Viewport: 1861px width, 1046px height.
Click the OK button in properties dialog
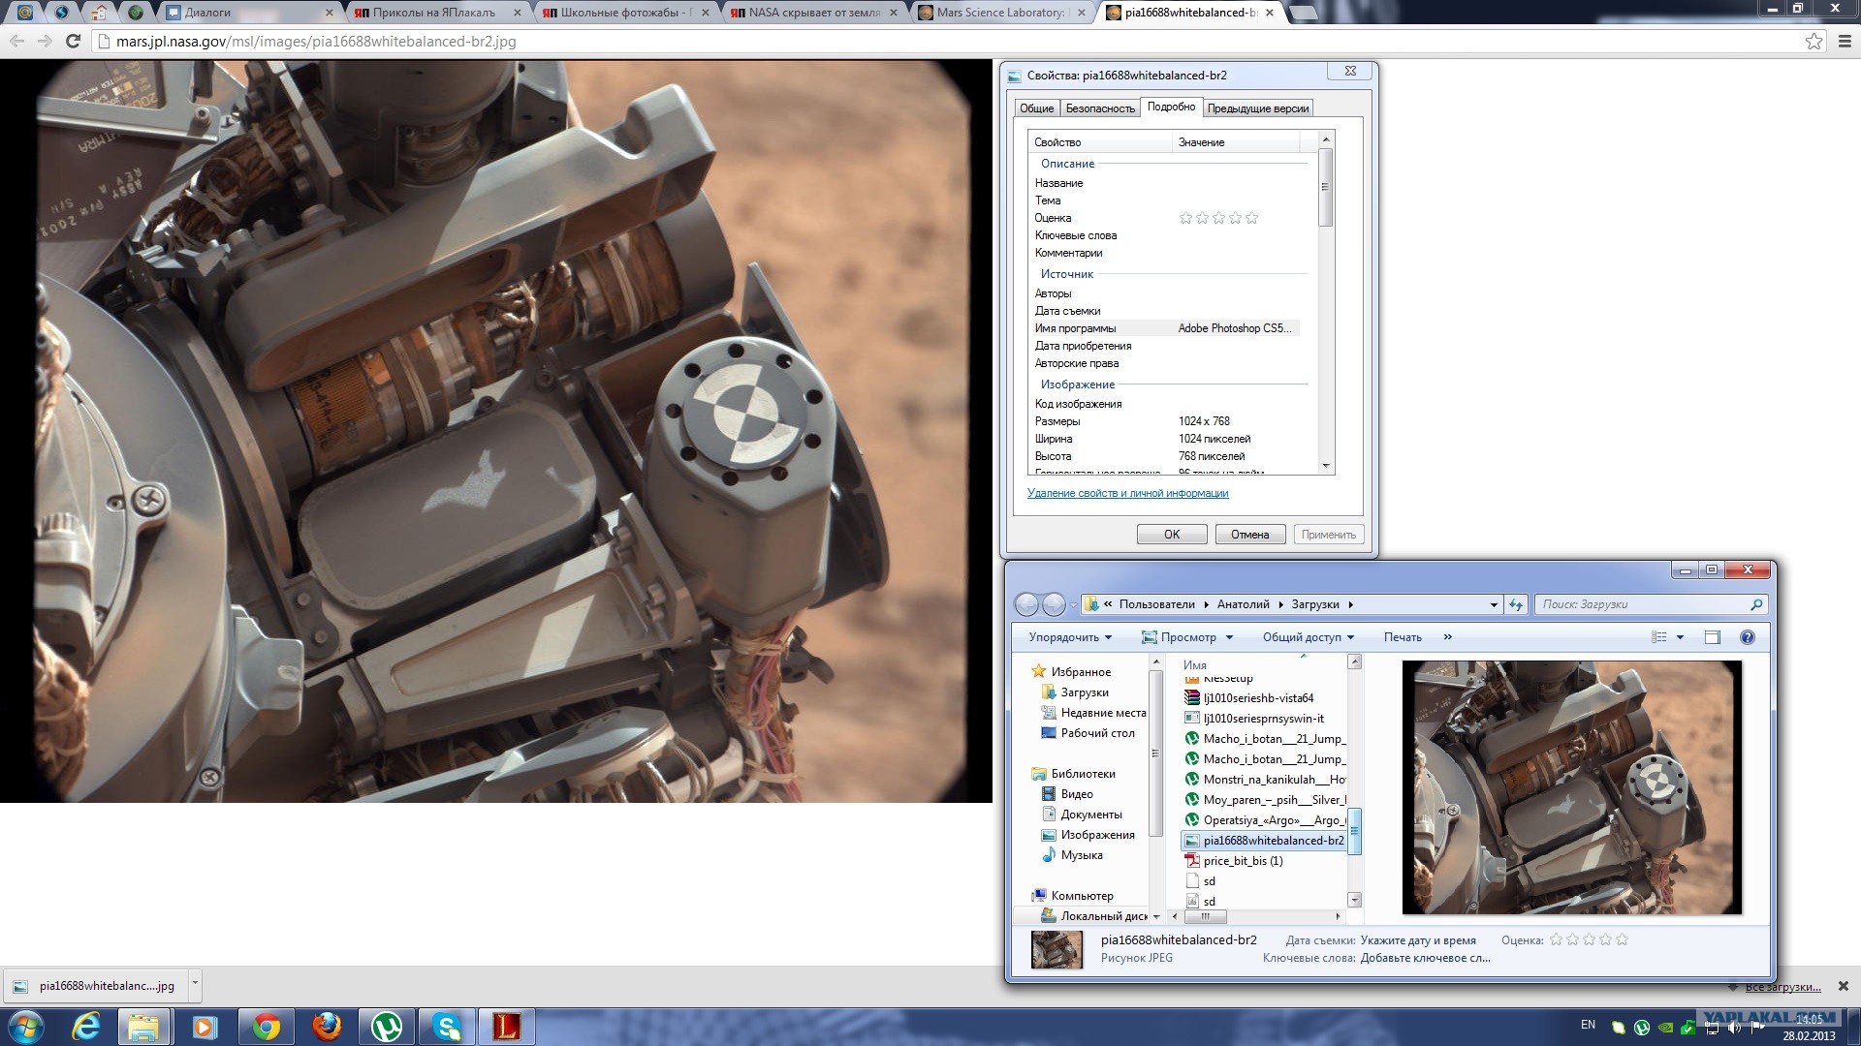coord(1171,535)
